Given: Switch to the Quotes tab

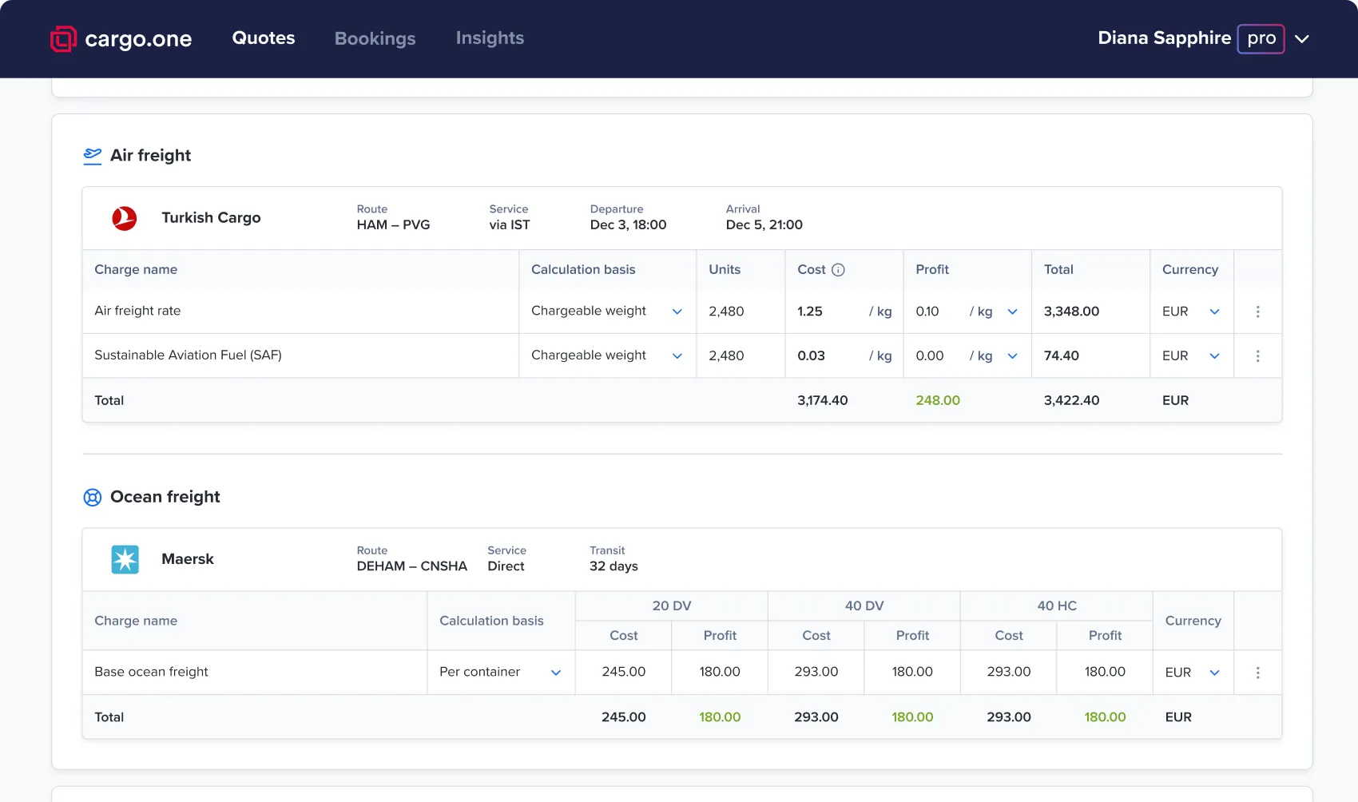Looking at the screenshot, I should pos(263,38).
